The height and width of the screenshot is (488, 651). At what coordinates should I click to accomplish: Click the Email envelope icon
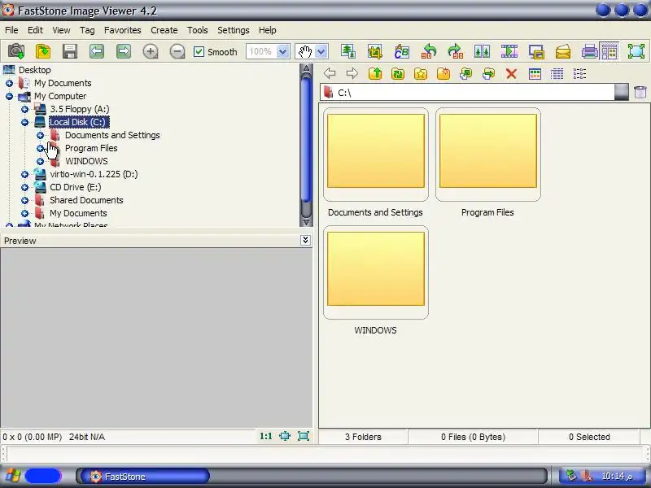563,52
